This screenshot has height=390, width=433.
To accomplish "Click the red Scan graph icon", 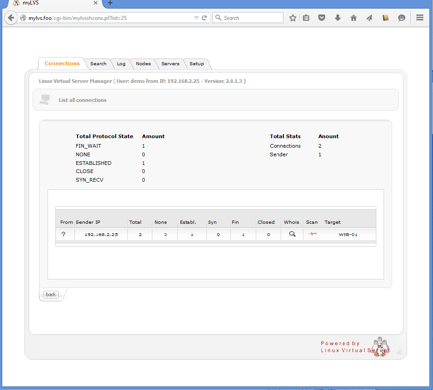I will click(x=312, y=234).
